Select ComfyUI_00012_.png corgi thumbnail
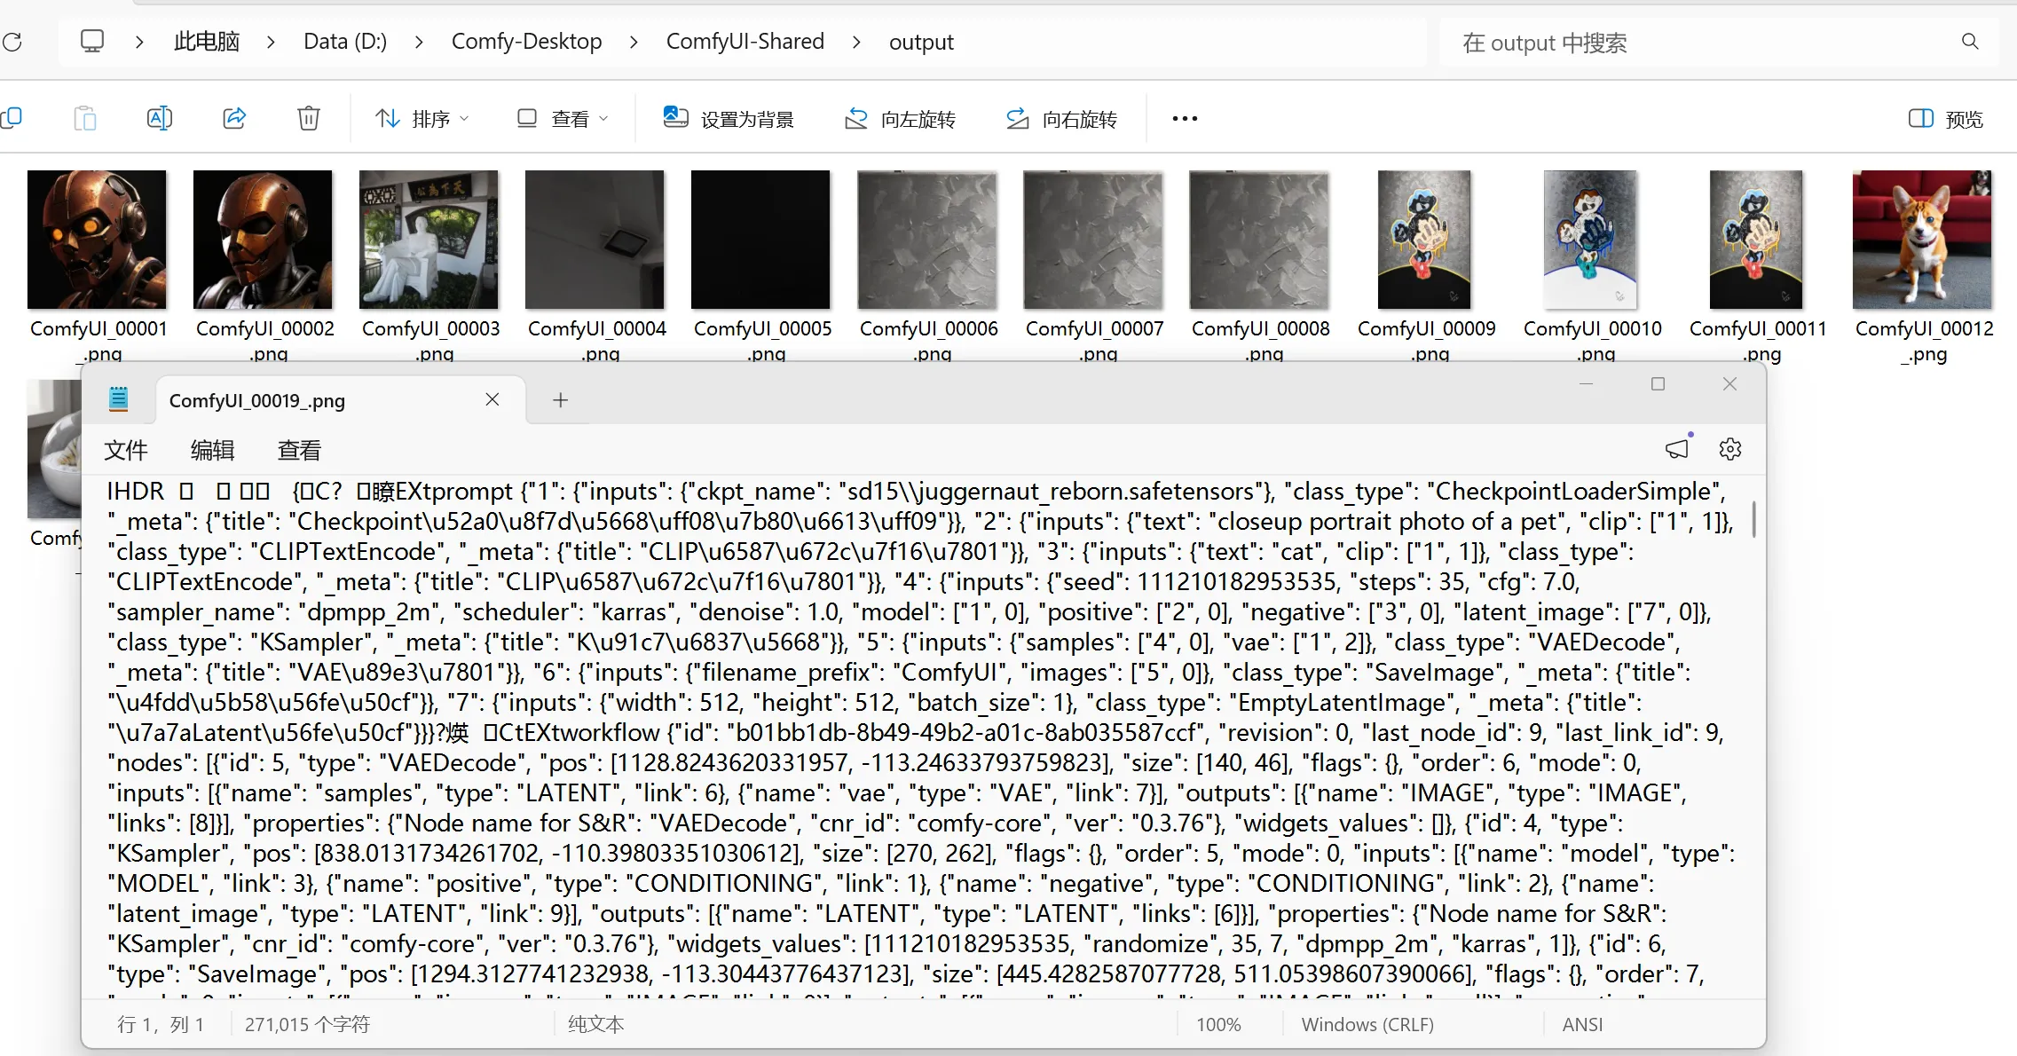This screenshot has width=2017, height=1056. 1922,240
